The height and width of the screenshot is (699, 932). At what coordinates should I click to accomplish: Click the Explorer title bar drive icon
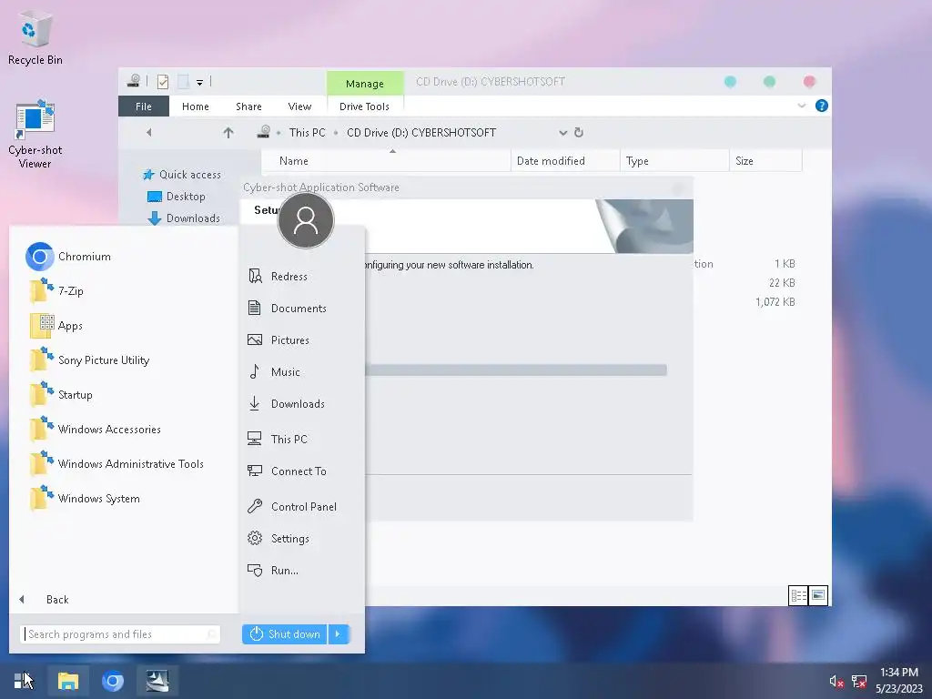134,81
